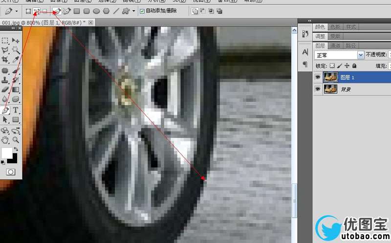Switch to 调整 tab
This screenshot has width=391, height=243.
tap(320, 36)
